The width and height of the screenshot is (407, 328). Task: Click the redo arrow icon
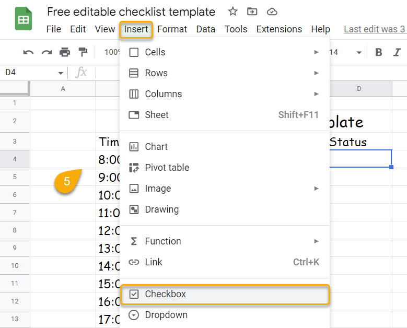click(46, 52)
